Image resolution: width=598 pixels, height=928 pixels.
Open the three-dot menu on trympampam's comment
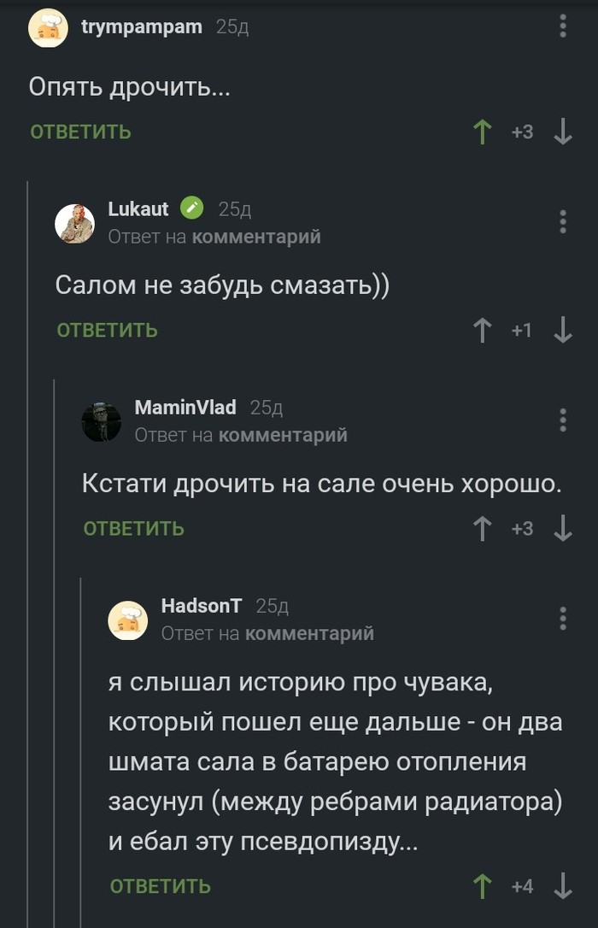point(562,26)
